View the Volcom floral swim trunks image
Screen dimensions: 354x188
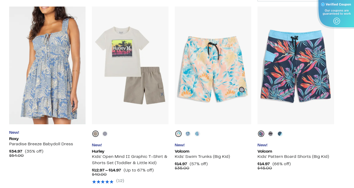point(213,65)
